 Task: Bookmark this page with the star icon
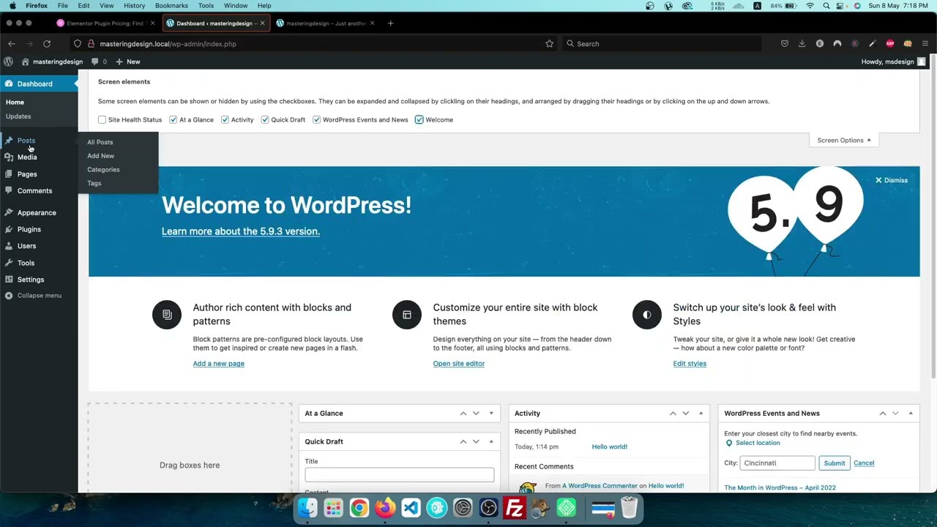[549, 44]
